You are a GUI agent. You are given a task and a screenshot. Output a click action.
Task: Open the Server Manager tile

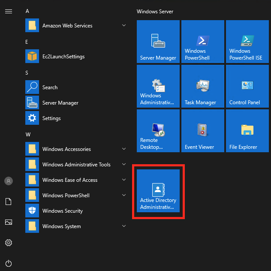click(x=158, y=42)
